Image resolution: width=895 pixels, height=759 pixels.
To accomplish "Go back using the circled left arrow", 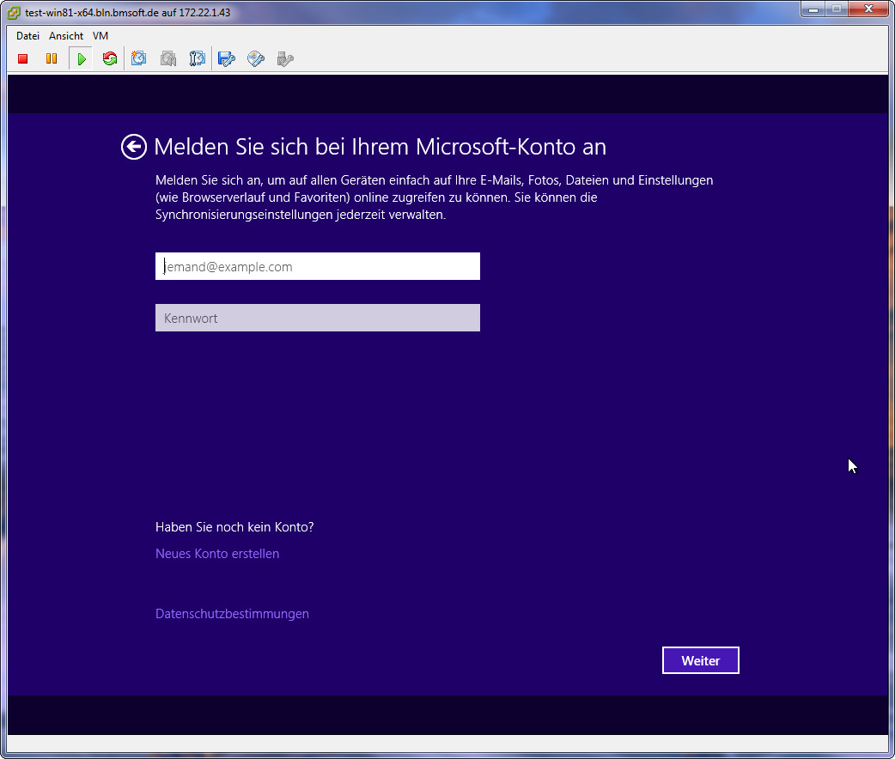I will point(134,147).
